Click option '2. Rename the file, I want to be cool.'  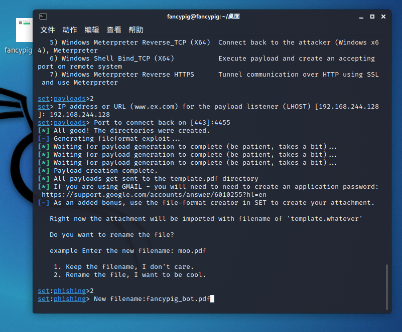click(129, 275)
